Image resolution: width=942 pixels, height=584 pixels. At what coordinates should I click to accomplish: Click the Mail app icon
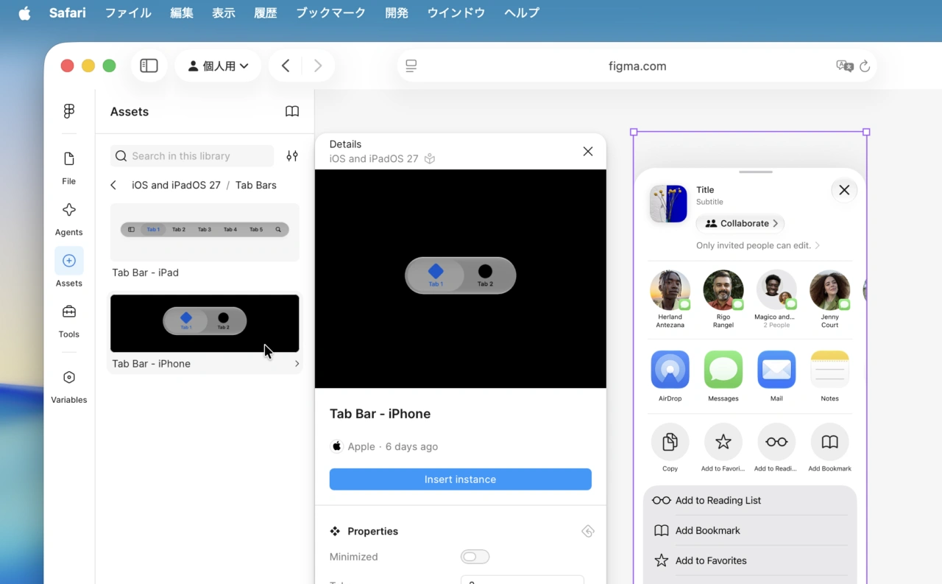tap(776, 370)
